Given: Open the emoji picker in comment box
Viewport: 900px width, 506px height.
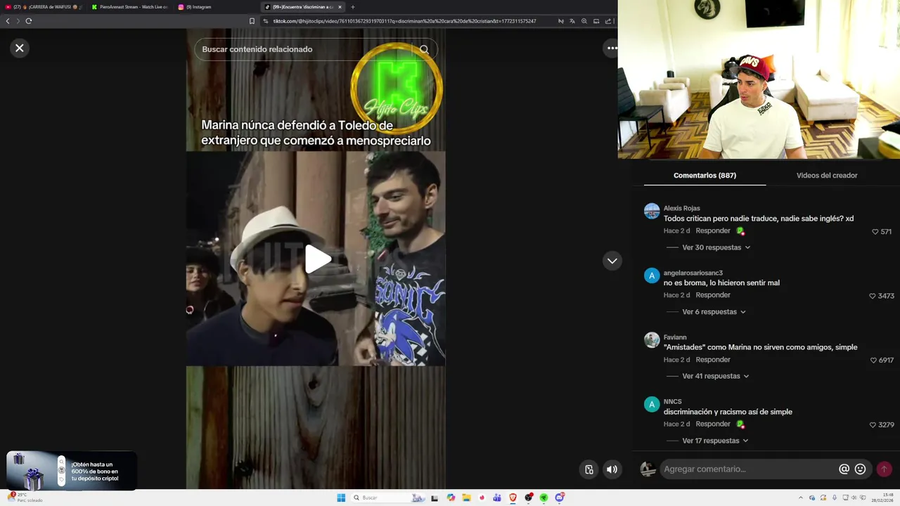Looking at the screenshot, I should point(860,469).
